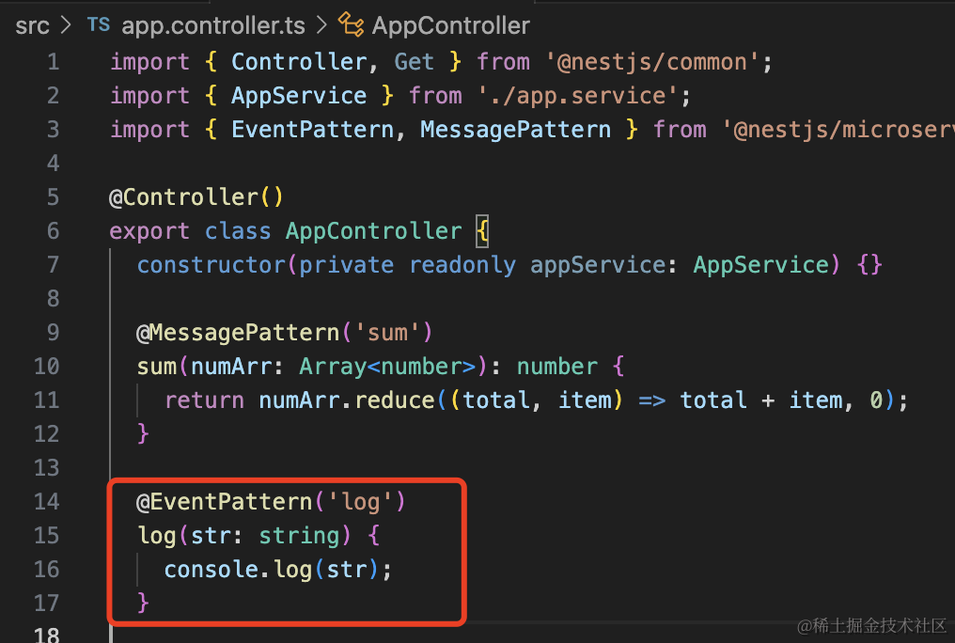Image resolution: width=955 pixels, height=643 pixels.
Task: Click line number 10 in the gutter
Action: click(46, 367)
